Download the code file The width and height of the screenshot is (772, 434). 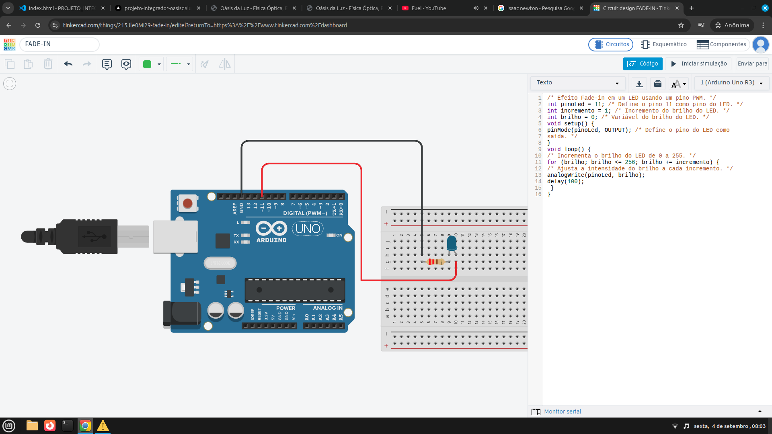639,84
